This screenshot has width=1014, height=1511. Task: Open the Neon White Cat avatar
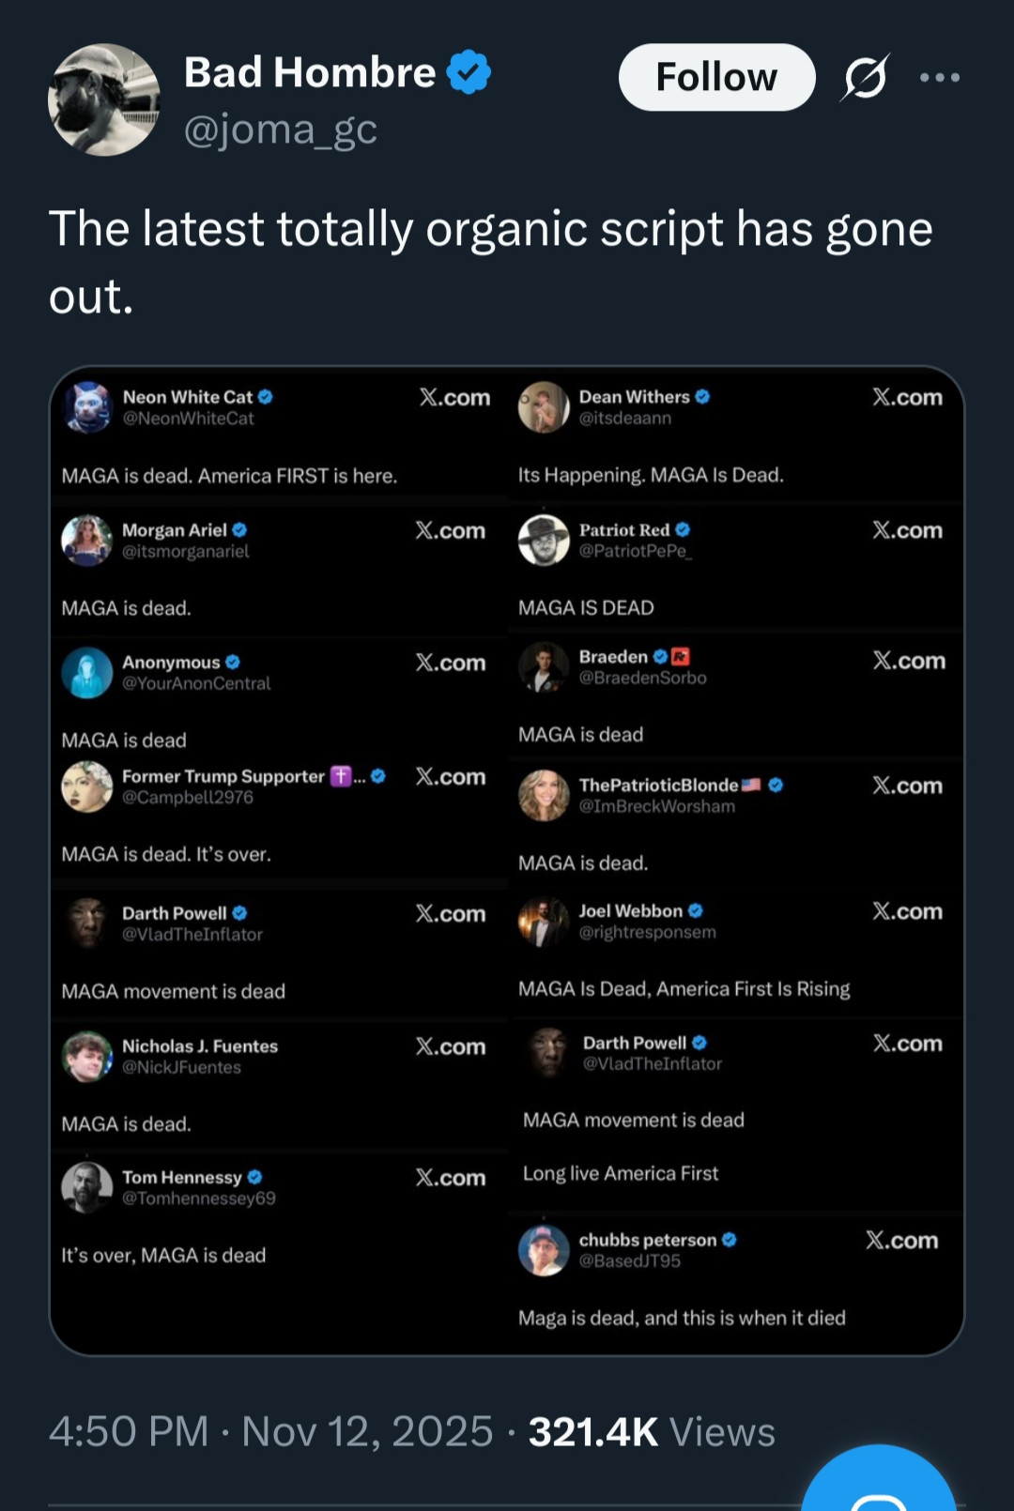click(x=87, y=407)
